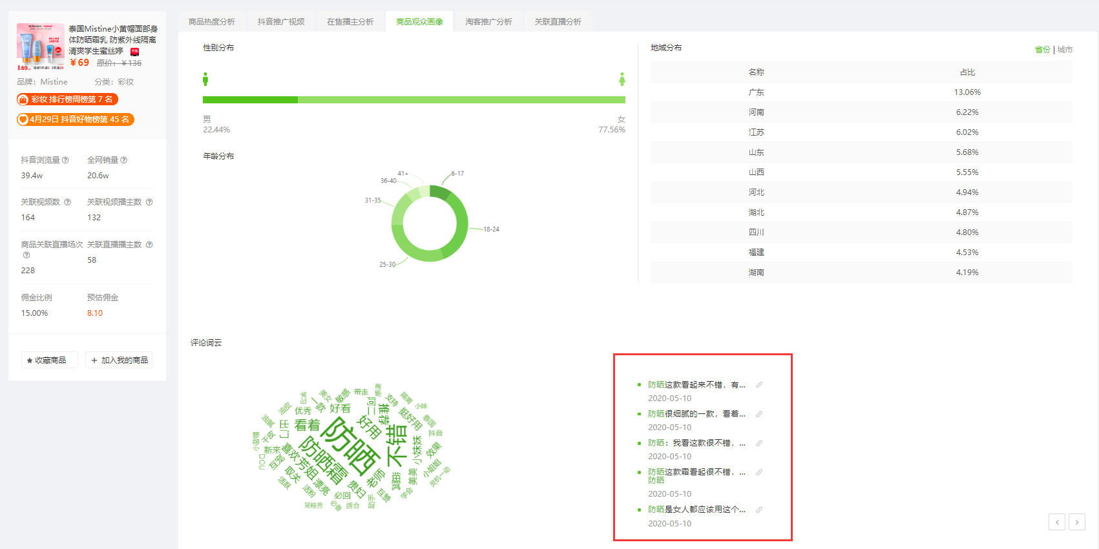Click help icon next to 全网销量
1099x549 pixels.
pos(124,160)
